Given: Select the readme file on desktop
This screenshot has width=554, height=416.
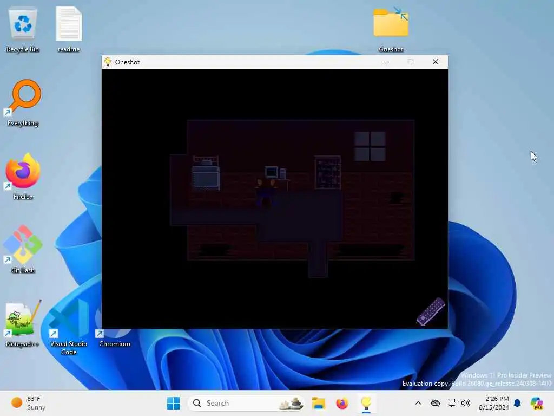Looking at the screenshot, I should pos(69,30).
